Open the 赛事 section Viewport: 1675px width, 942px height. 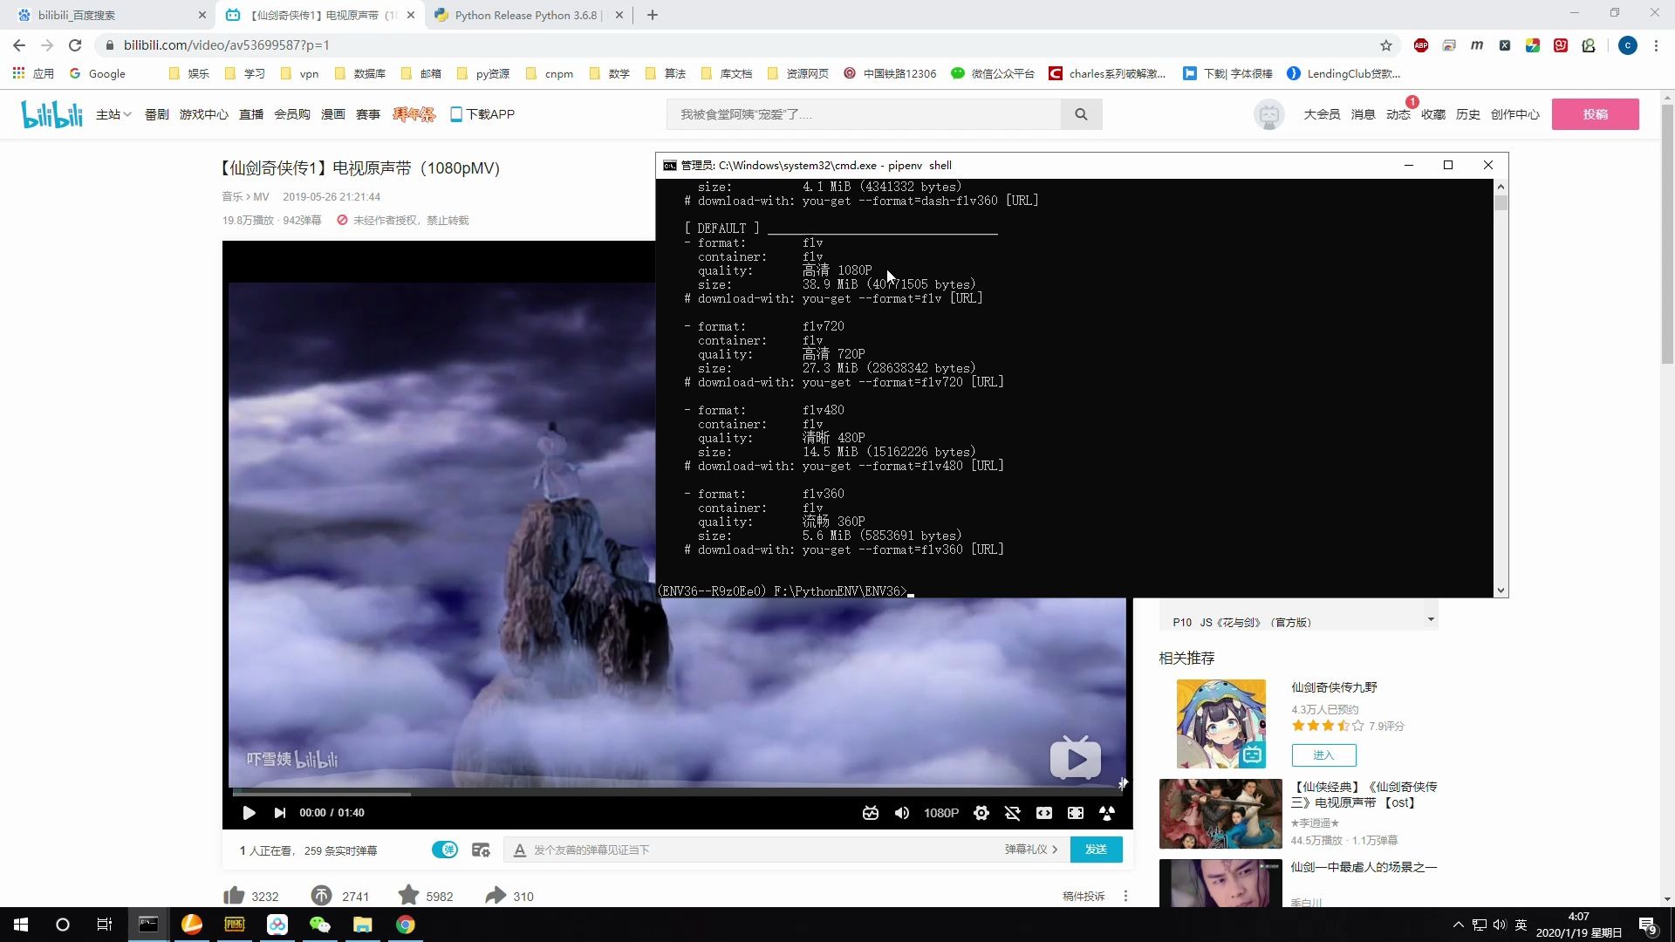(368, 114)
